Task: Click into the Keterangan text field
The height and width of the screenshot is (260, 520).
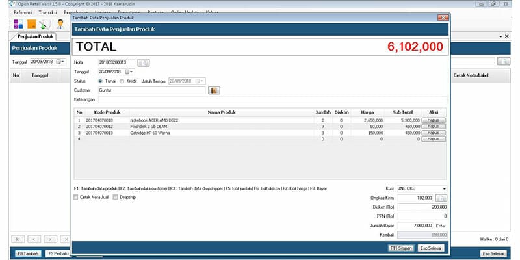Action: click(273, 99)
